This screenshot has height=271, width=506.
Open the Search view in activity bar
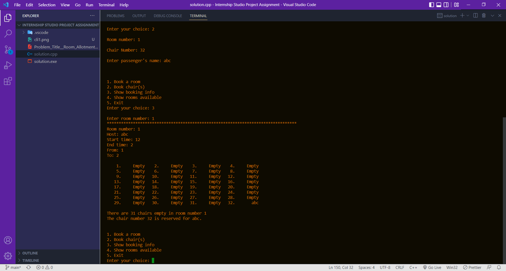click(x=8, y=34)
